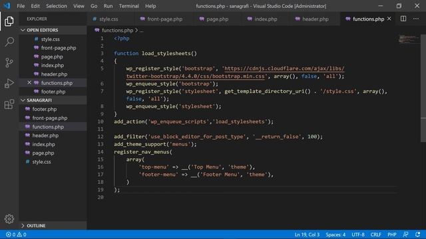Collapse the Open Editors section
Image resolution: width=426 pixels, height=239 pixels.
(53, 30)
